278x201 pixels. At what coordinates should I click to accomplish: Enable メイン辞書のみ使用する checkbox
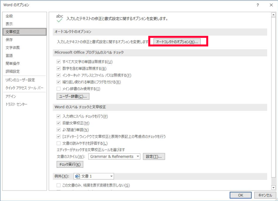(x=59, y=89)
